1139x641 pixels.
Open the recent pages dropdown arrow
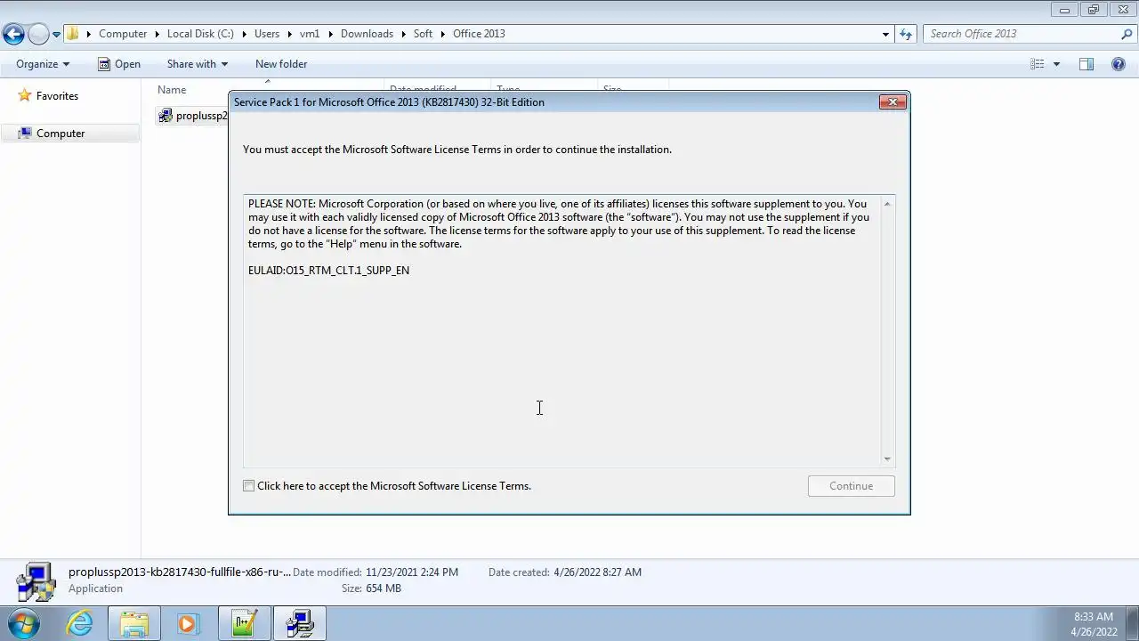[57, 35]
